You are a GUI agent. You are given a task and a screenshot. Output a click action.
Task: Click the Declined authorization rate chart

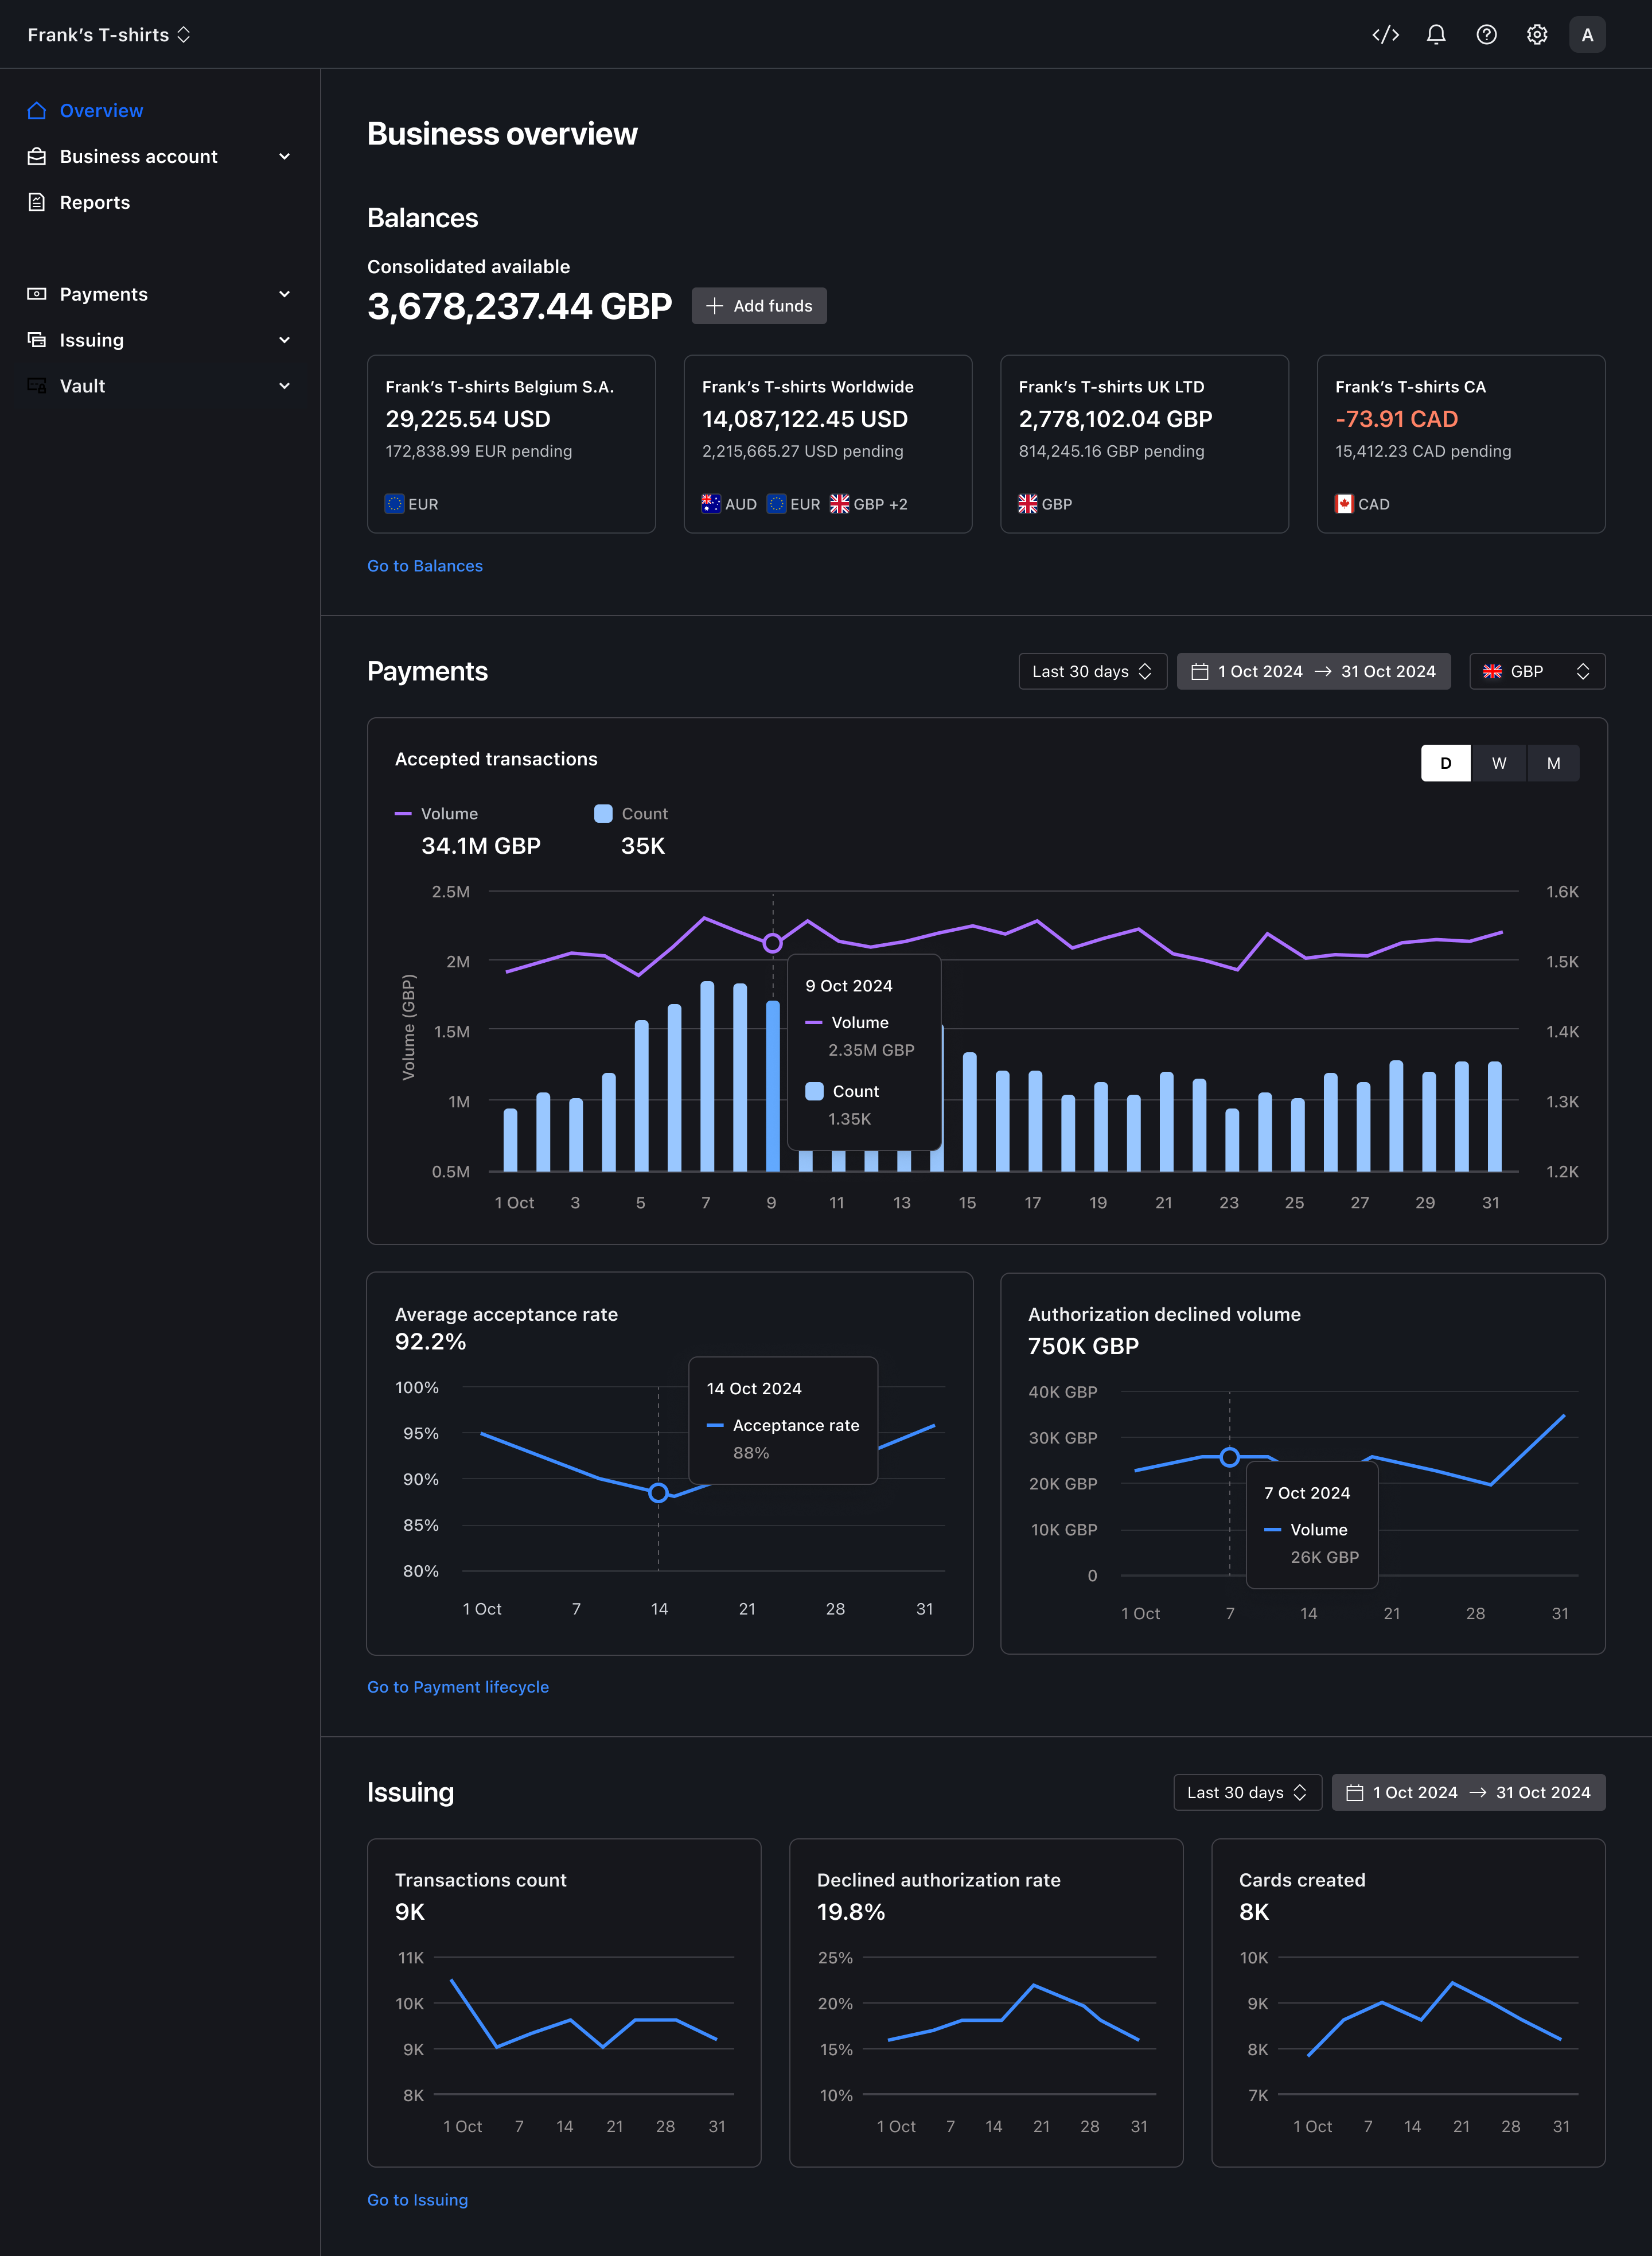click(986, 2003)
